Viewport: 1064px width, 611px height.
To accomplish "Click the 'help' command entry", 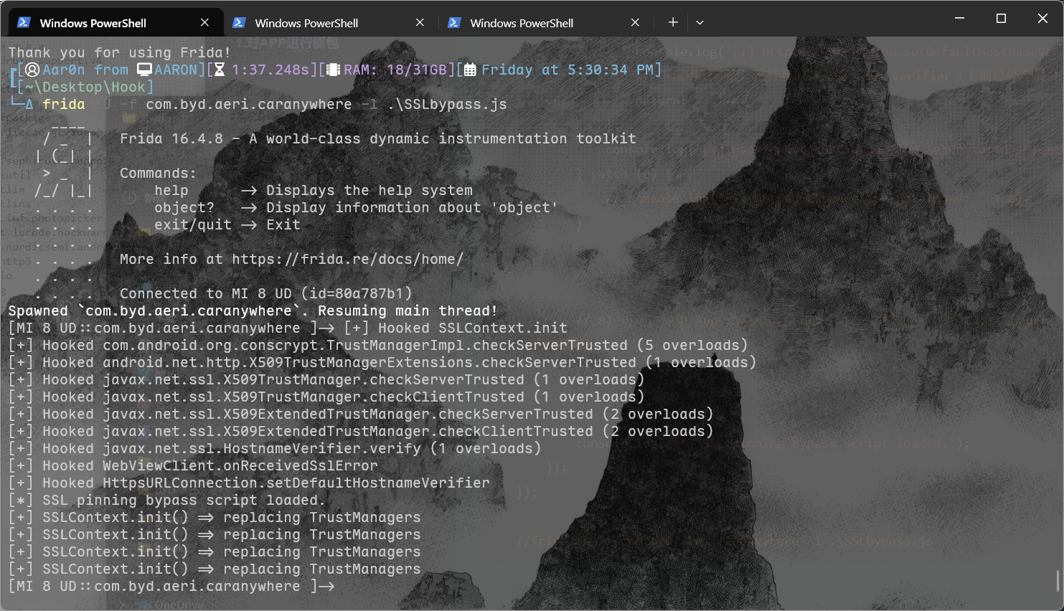I will tap(171, 190).
